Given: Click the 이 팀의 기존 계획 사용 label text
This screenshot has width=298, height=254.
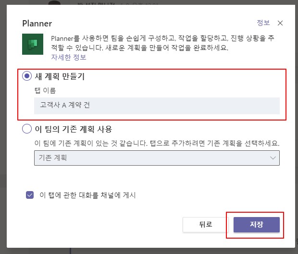Looking at the screenshot, I should (74, 129).
